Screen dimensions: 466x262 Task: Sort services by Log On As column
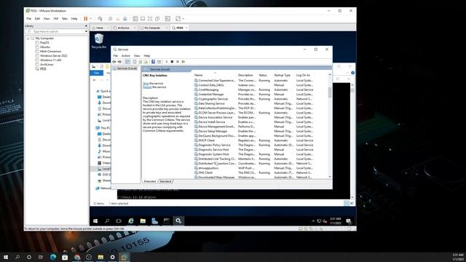(303, 75)
